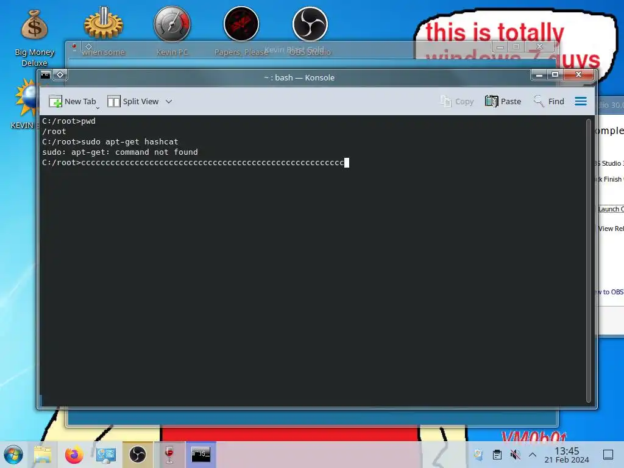
Task: Paste clipboard into Konsole terminal
Action: click(503, 102)
